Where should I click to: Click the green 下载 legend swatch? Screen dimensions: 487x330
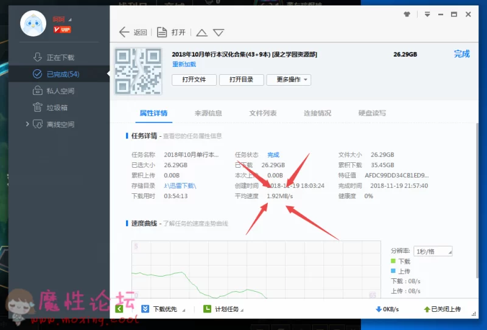(x=393, y=261)
